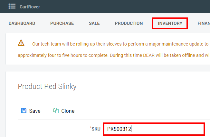Click the orange warning triangle icon
The width and height of the screenshot is (210, 137).
pyautogui.click(x=21, y=43)
